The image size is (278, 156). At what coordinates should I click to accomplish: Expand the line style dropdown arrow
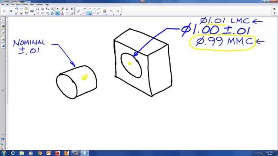click(x=114, y=14)
